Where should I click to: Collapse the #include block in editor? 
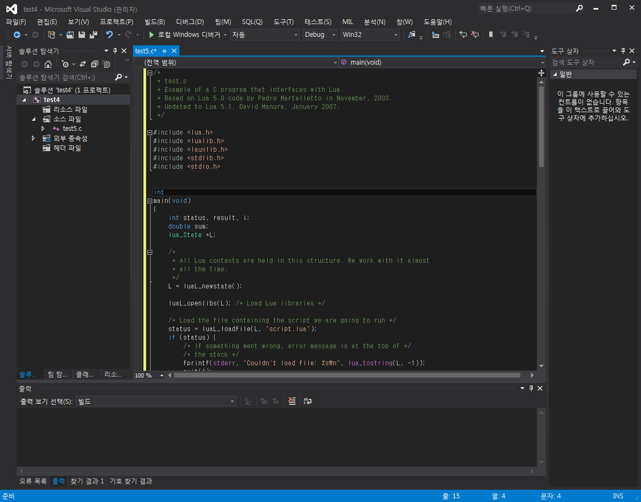click(x=150, y=132)
